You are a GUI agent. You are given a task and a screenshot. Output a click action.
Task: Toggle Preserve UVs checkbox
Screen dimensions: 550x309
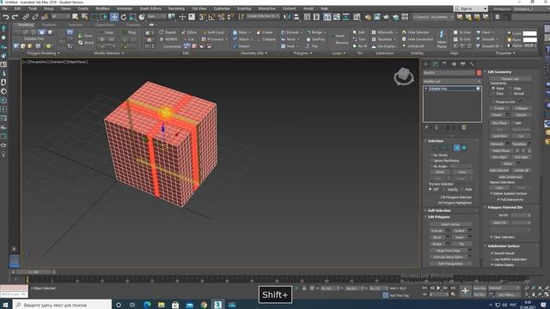coord(494,101)
